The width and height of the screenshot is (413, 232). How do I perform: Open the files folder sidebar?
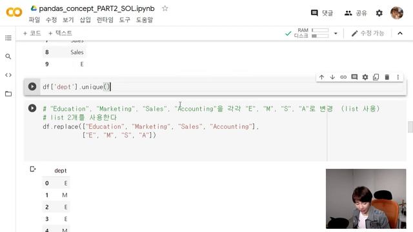point(8,93)
